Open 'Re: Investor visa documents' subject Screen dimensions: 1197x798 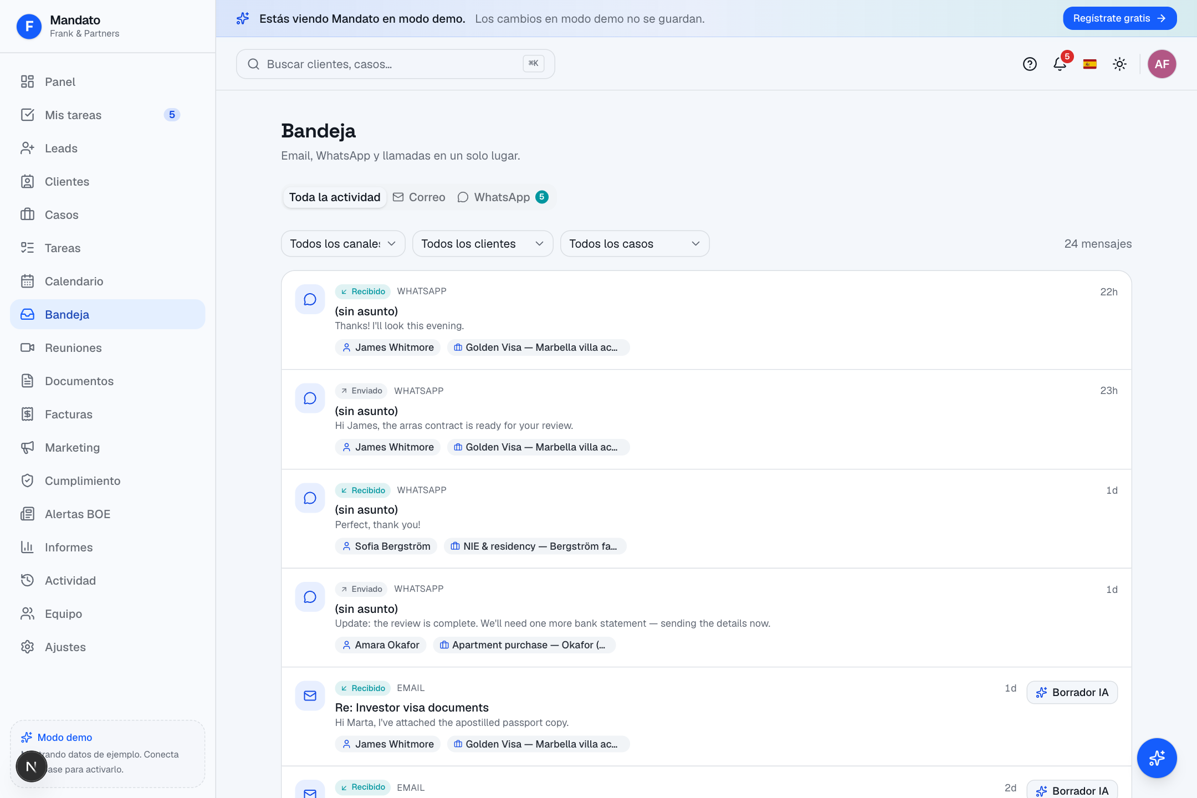[412, 708]
